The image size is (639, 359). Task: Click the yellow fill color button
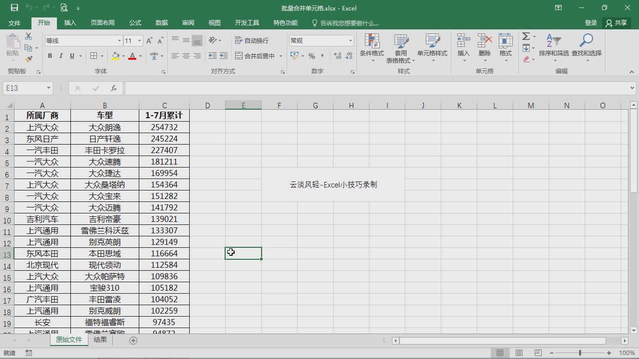click(x=115, y=56)
